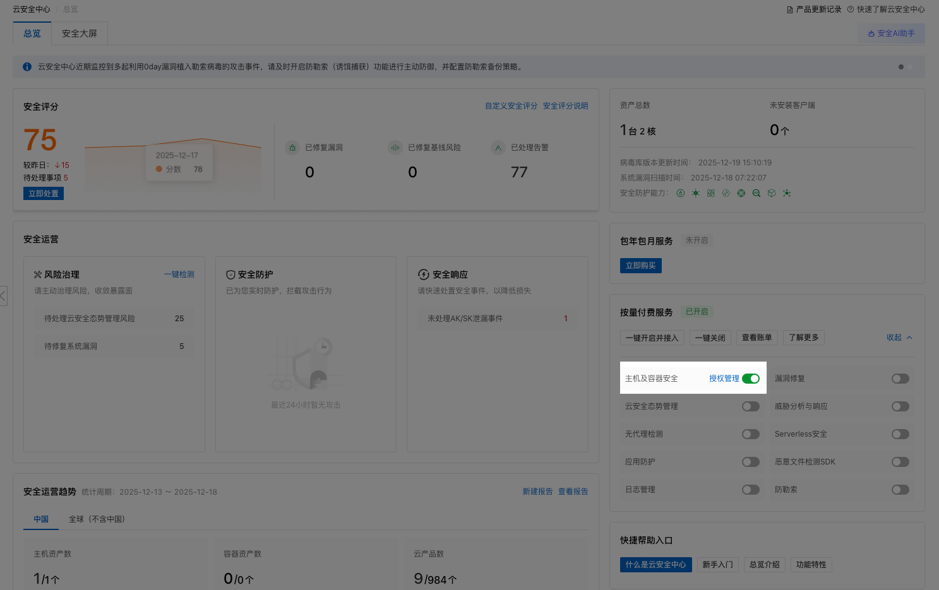
Task: Click the 立即处置 button
Action: tap(44, 194)
